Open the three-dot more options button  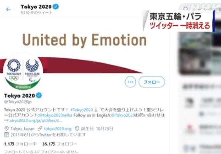coord(130,82)
